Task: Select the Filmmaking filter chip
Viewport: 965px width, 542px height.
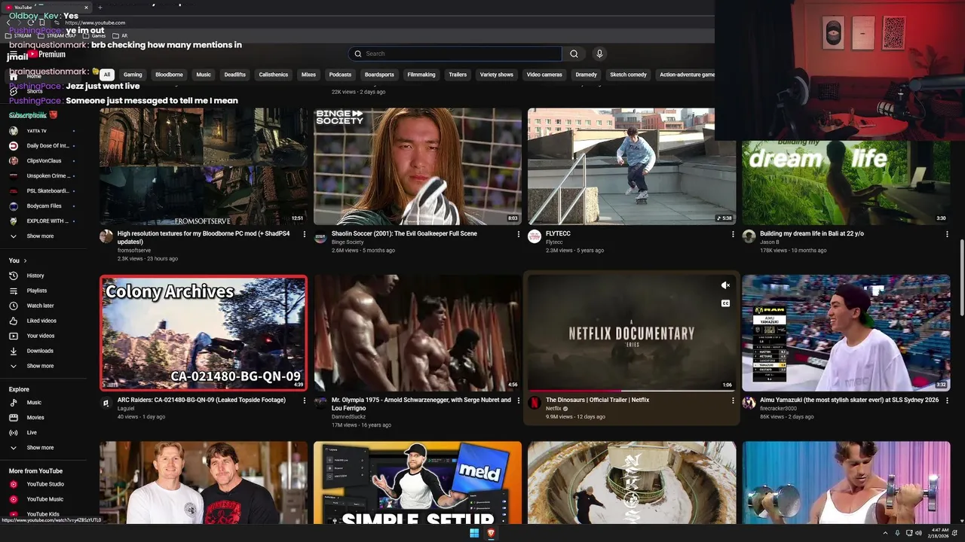Action: point(421,75)
